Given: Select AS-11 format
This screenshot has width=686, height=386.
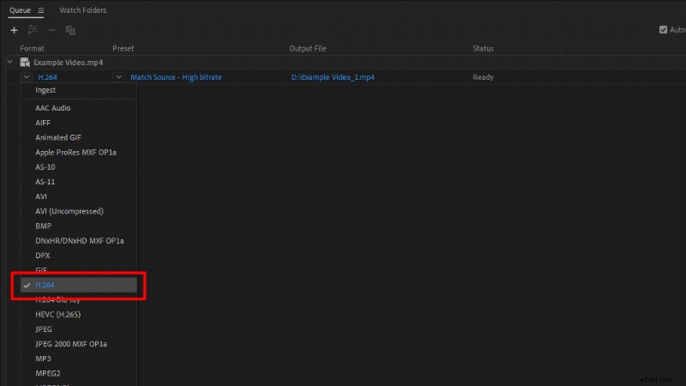Looking at the screenshot, I should click(79, 182).
